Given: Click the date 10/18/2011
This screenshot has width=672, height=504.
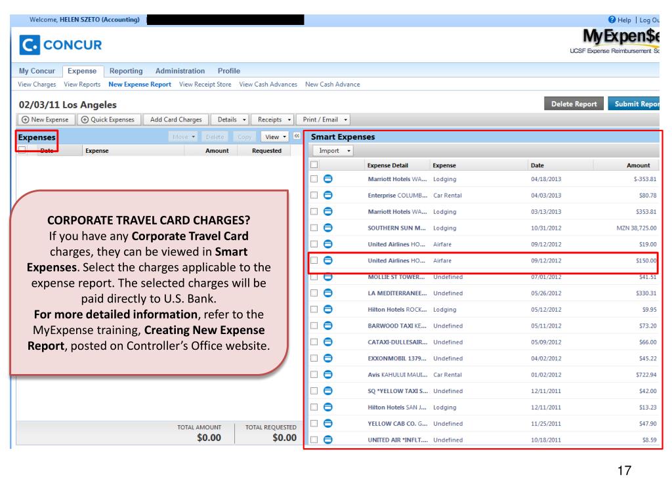Looking at the screenshot, I should (546, 440).
